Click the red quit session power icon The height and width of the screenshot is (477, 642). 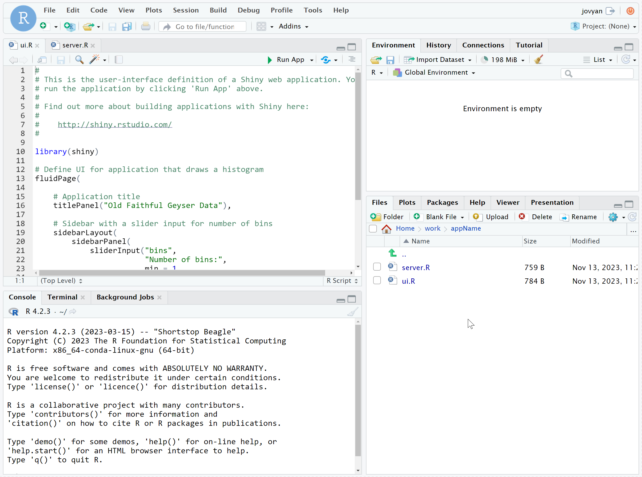631,11
